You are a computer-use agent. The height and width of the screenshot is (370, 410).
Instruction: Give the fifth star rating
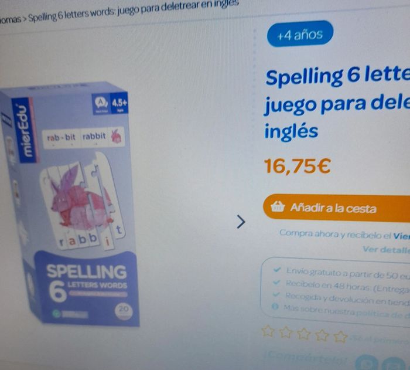(340, 337)
